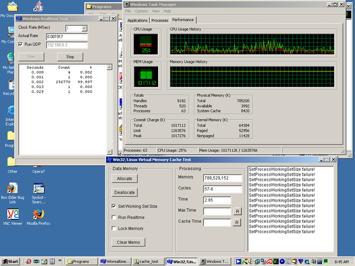Screen dimensions: 355x266
Task: Click the CPU Usage History graph
Action: (252, 44)
